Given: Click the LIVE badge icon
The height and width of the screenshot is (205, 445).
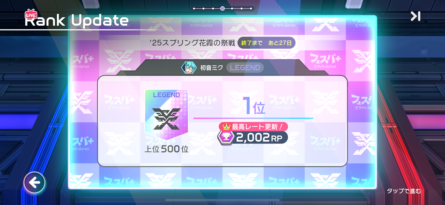Looking at the screenshot, I should coord(31,15).
